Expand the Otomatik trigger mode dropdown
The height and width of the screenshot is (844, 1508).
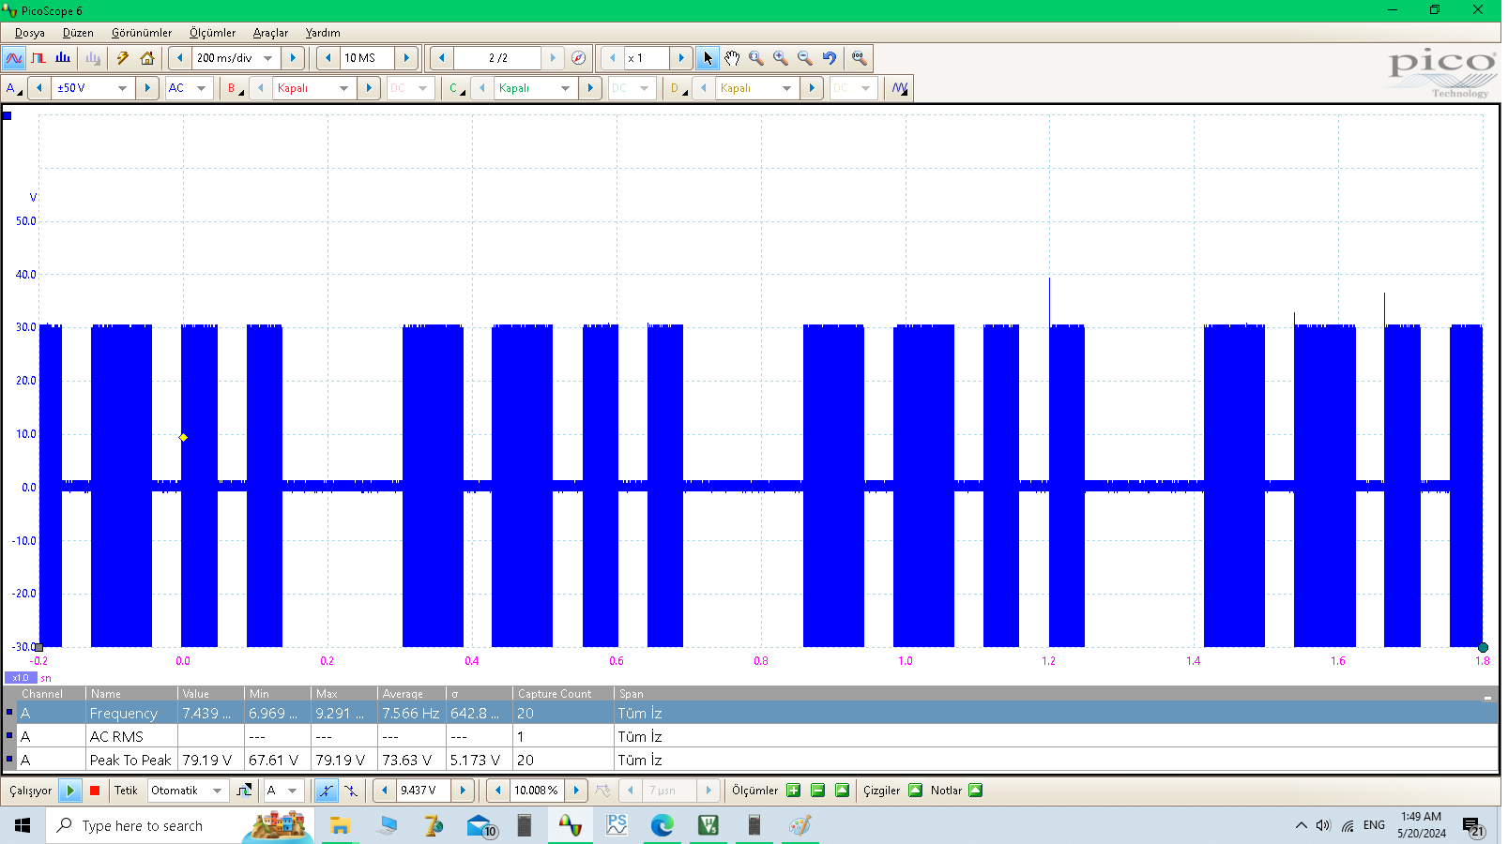point(217,791)
